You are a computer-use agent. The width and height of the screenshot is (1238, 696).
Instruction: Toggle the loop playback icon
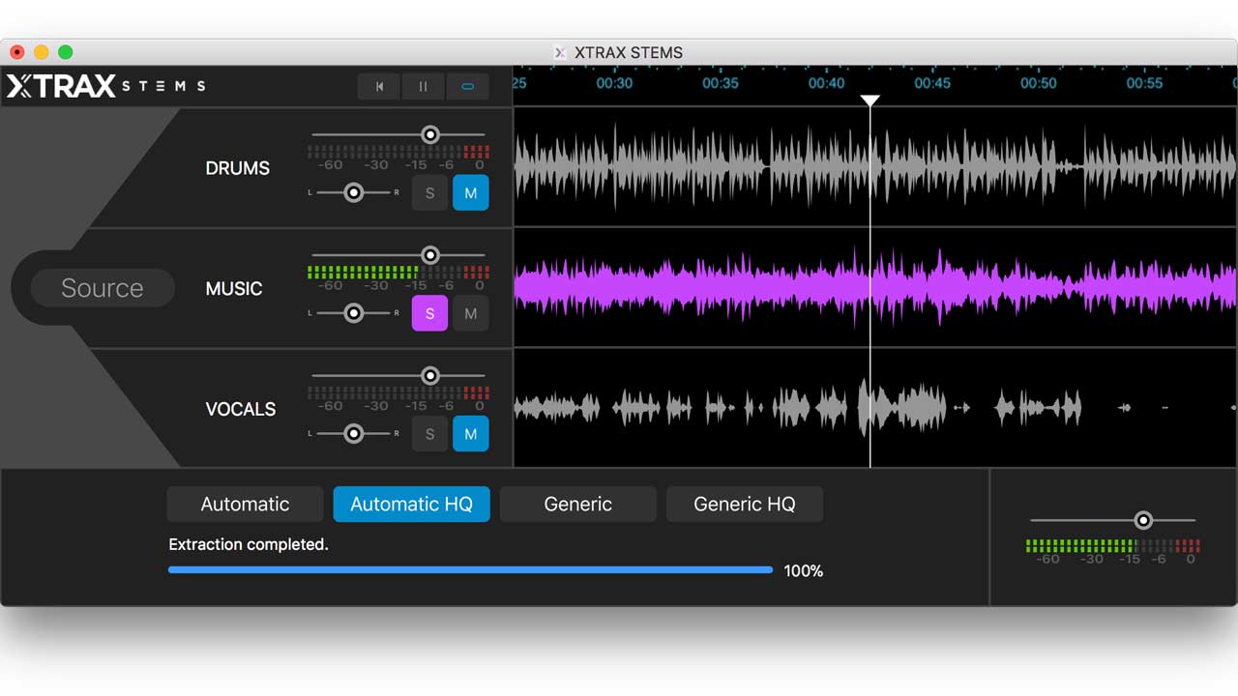468,86
